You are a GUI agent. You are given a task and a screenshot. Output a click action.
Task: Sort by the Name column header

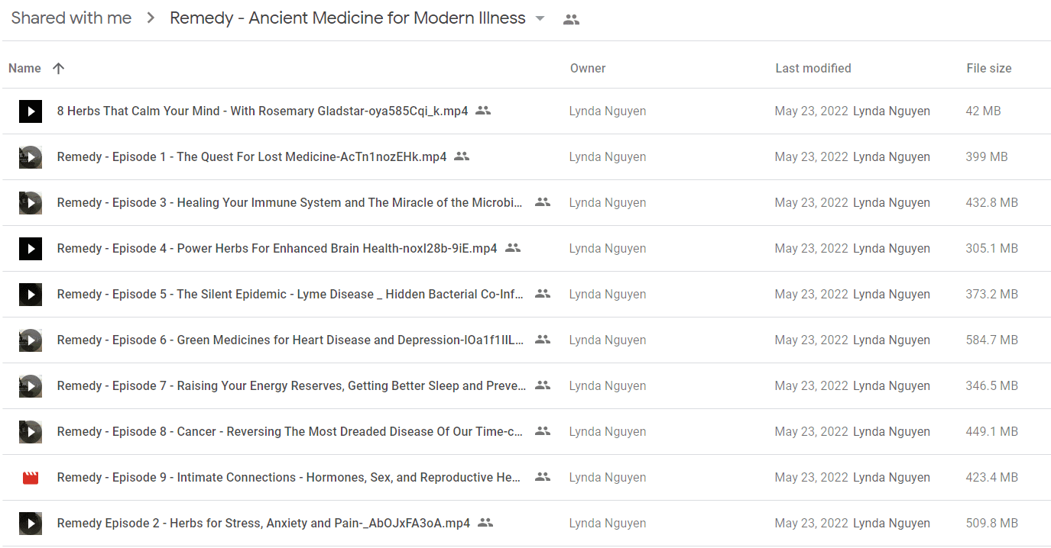[x=24, y=68]
